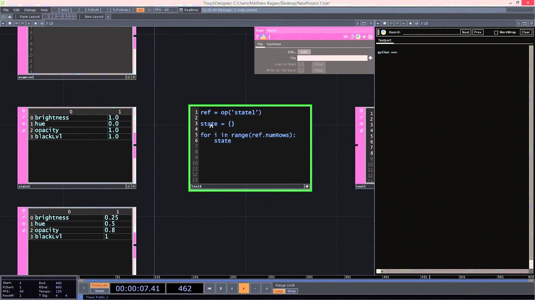Click the Next search button
The image size is (535, 300).
(466, 32)
